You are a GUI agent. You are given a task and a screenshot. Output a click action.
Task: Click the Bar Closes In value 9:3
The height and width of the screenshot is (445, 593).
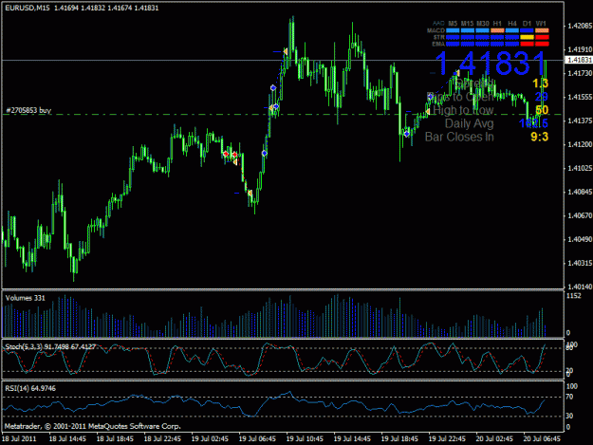539,137
